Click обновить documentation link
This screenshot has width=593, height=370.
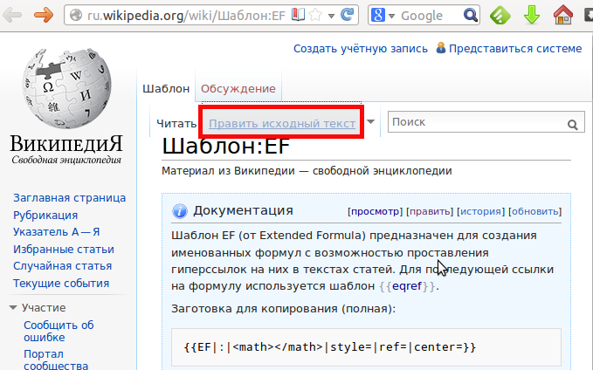534,211
